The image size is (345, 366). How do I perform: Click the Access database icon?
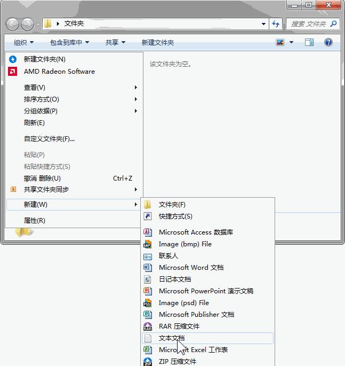tap(148, 232)
